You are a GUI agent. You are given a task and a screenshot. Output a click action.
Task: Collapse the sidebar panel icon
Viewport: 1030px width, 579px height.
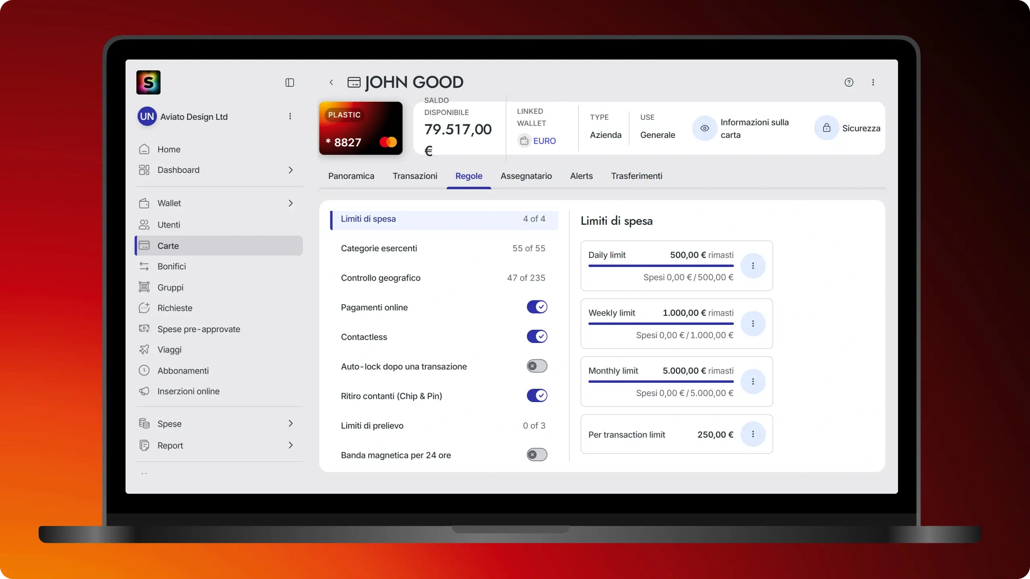(x=290, y=82)
